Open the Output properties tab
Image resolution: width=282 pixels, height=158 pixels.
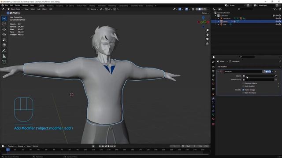coord(213,71)
